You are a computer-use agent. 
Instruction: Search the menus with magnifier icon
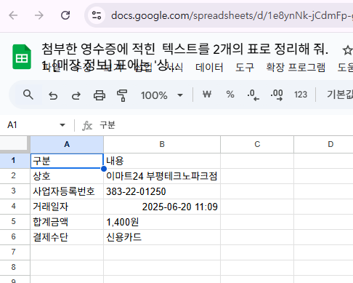28,95
